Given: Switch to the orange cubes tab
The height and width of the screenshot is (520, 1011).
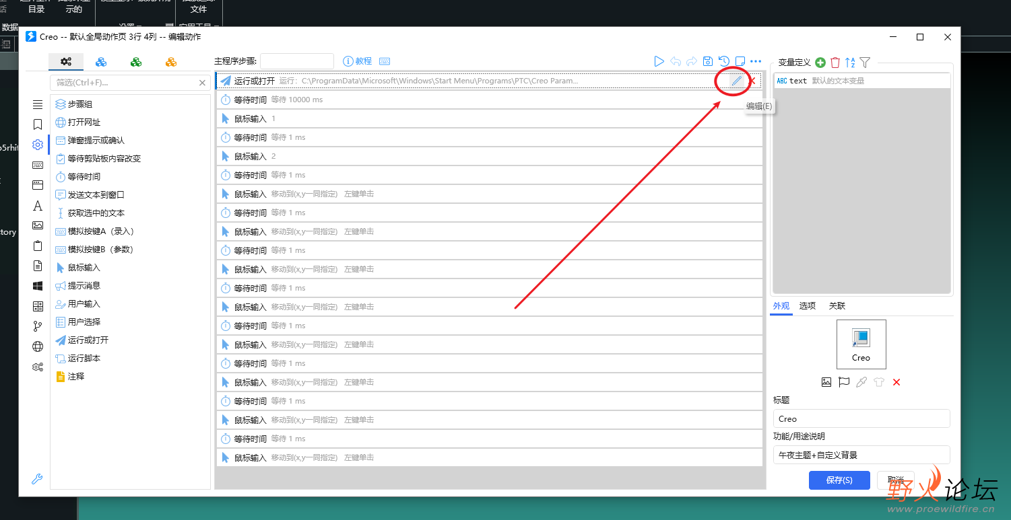Looking at the screenshot, I should pos(171,62).
